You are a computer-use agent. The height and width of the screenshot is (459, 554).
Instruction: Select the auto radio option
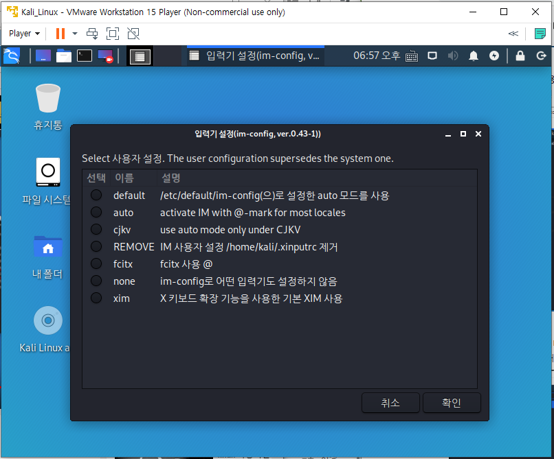click(96, 213)
